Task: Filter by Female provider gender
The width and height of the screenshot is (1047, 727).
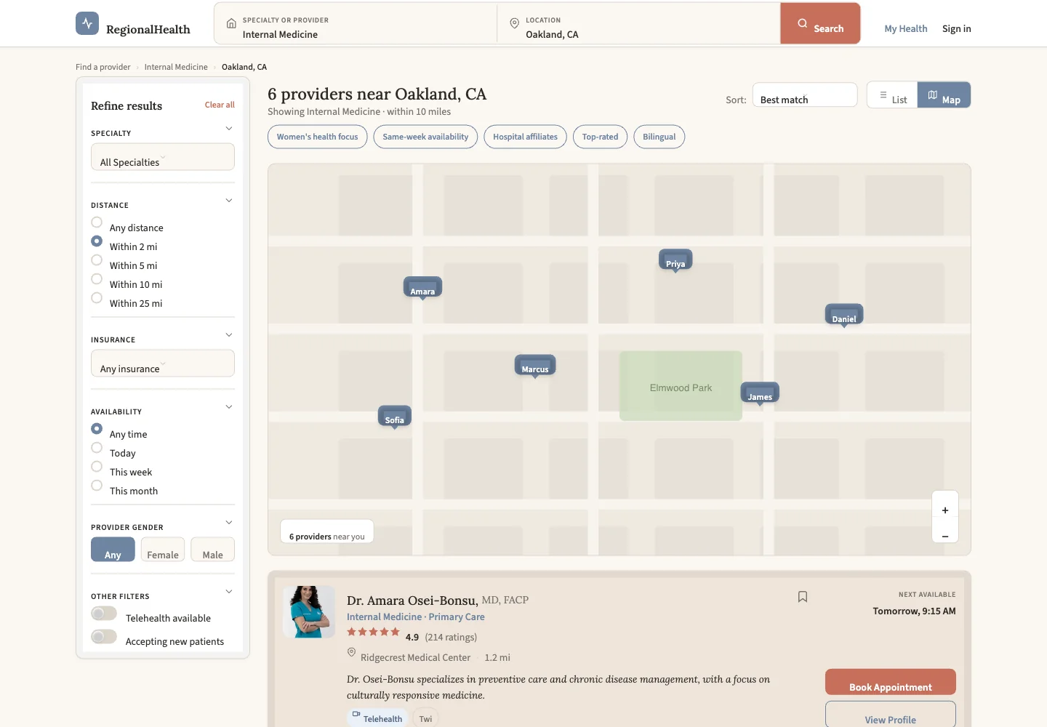Action: point(163,550)
